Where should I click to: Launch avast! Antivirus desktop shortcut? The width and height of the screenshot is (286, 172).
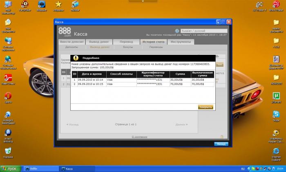click(8, 136)
